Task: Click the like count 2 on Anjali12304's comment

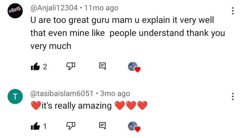Action: coord(45,67)
